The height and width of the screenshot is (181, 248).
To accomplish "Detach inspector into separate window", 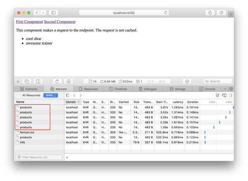I will [x=27, y=81].
